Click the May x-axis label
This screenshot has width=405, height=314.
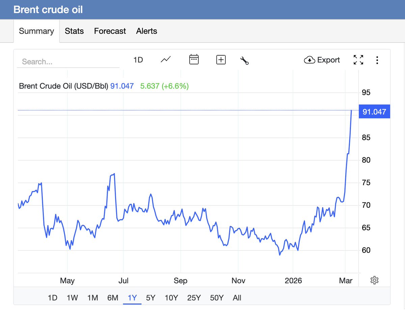pyautogui.click(x=67, y=281)
